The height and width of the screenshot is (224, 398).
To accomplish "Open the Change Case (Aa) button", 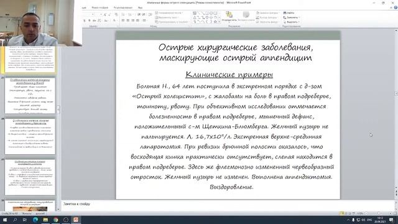I will click(106, 21).
